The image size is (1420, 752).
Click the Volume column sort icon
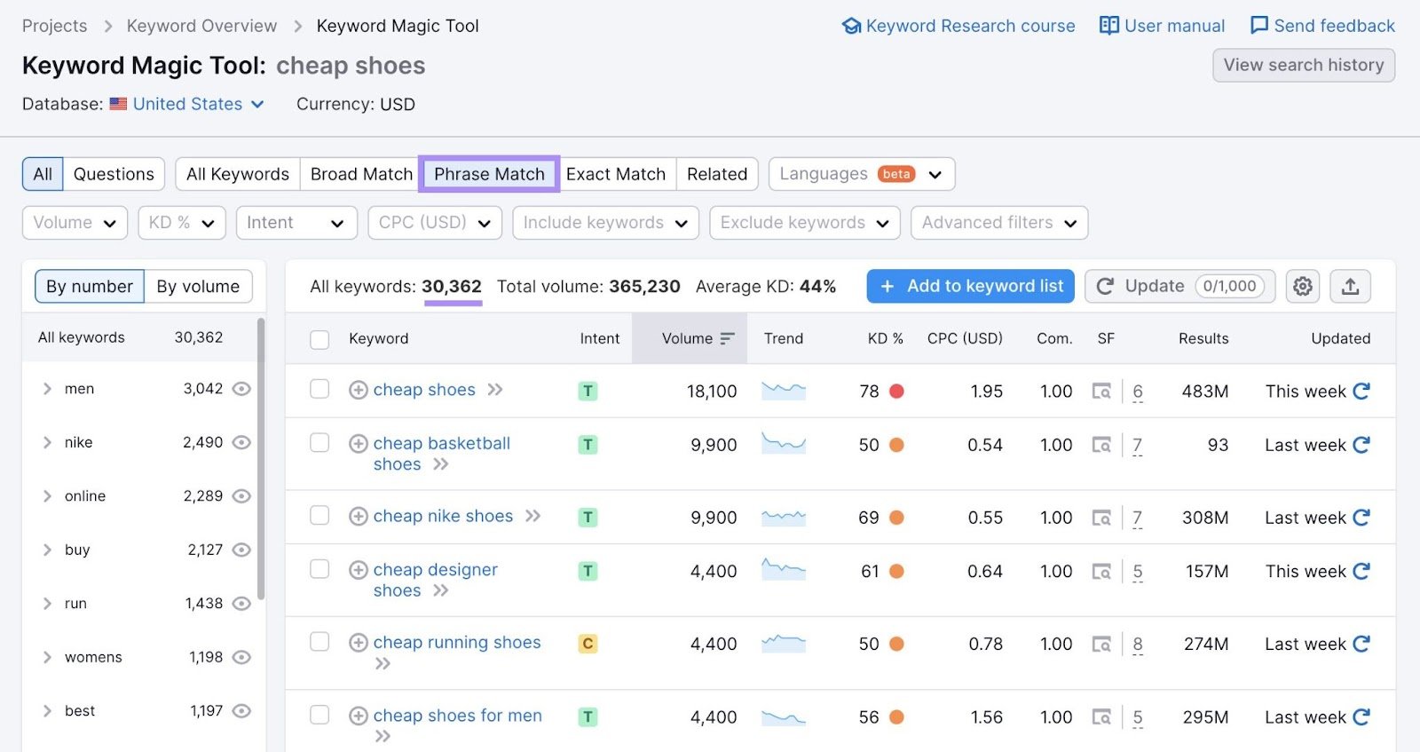tap(728, 338)
